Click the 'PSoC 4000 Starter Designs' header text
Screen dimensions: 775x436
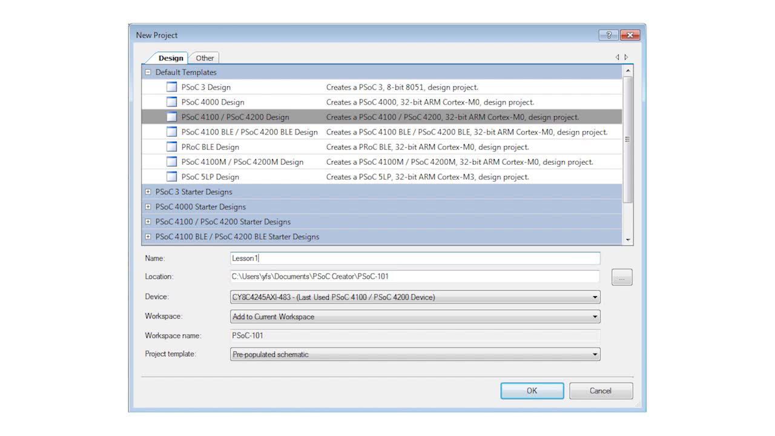200,206
